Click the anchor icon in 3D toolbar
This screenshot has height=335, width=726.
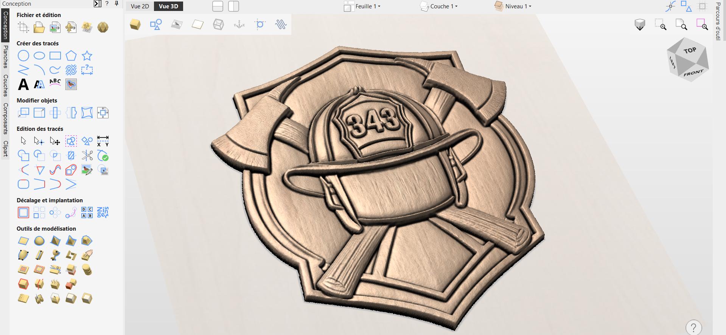point(239,25)
